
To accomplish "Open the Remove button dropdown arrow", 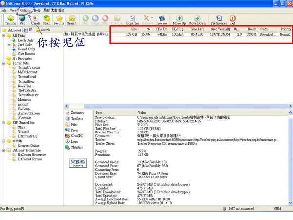I will (152, 18).
